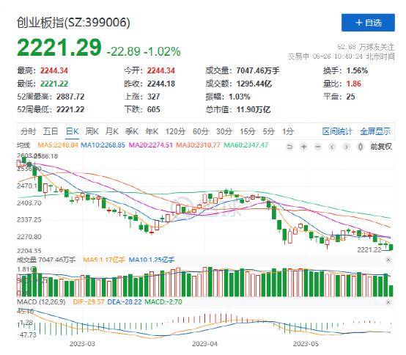This screenshot has width=406, height=355.
Task: Add index to watchlist with 自选 button
Action: tap(368, 23)
